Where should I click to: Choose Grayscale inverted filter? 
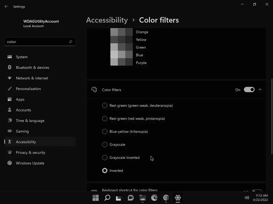coord(105,158)
